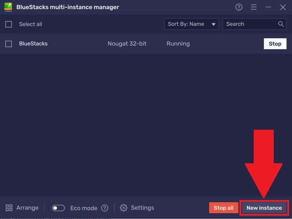Click the Arrange grid icon
This screenshot has height=219, width=292.
pyautogui.click(x=9, y=208)
